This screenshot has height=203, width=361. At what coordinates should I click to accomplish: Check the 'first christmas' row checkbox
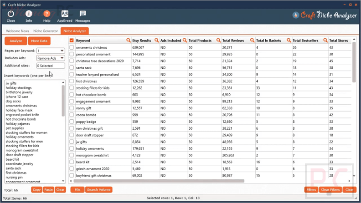point(72,81)
